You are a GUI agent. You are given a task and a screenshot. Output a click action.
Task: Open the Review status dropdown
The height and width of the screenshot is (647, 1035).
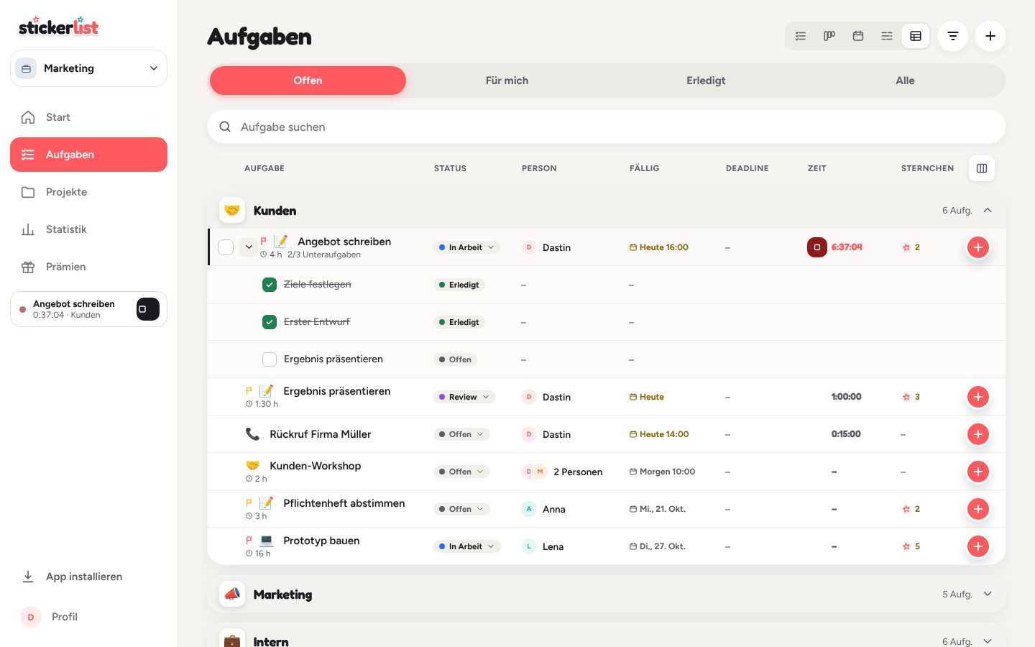coord(464,397)
